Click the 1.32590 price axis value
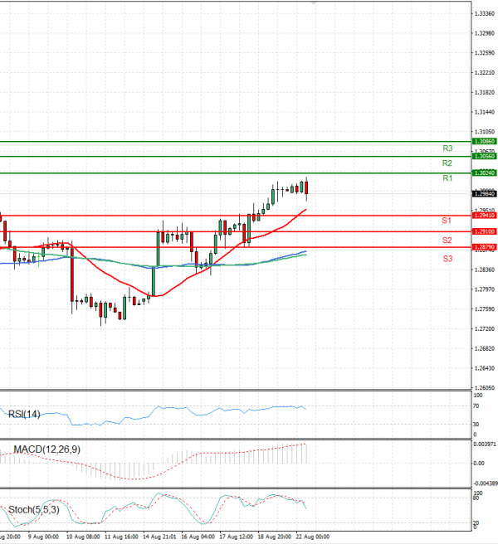Screen dimensions: 498x544 [485, 53]
